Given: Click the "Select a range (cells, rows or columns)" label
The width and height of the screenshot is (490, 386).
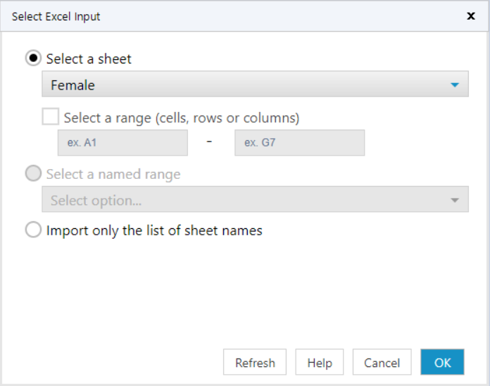Looking at the screenshot, I should [182, 118].
